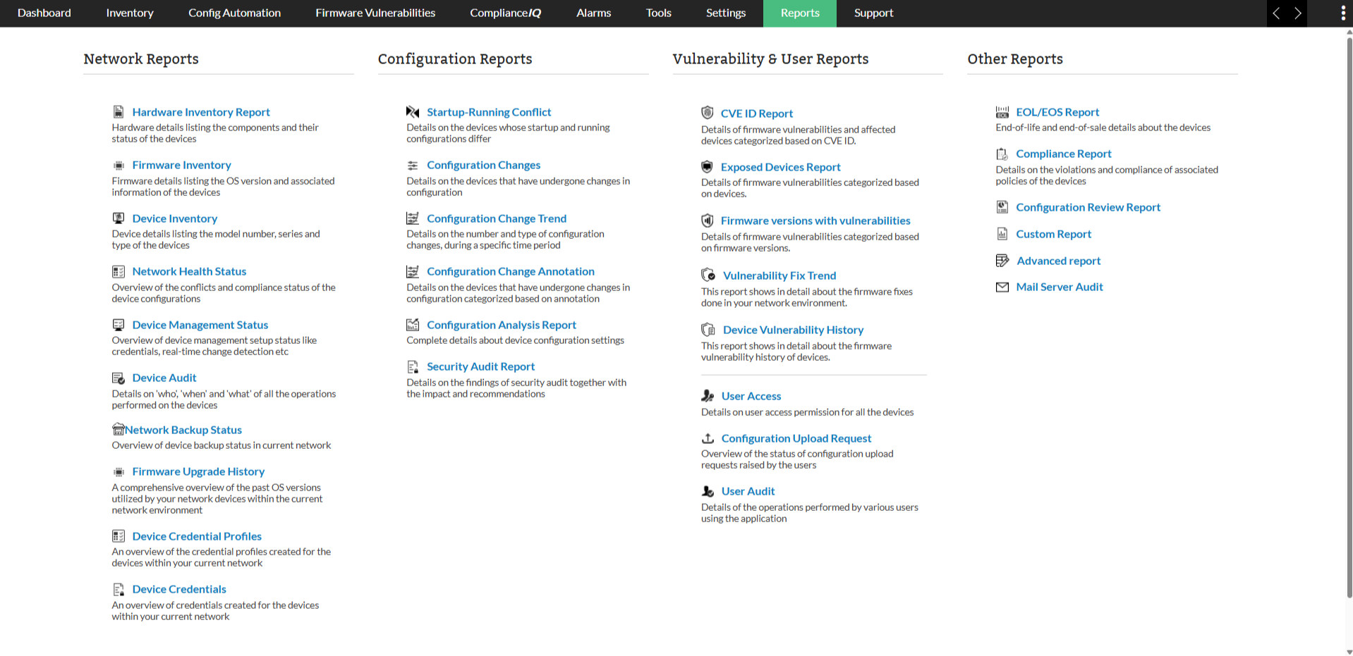The height and width of the screenshot is (656, 1353).
Task: Open the Support tab
Action: pos(873,13)
